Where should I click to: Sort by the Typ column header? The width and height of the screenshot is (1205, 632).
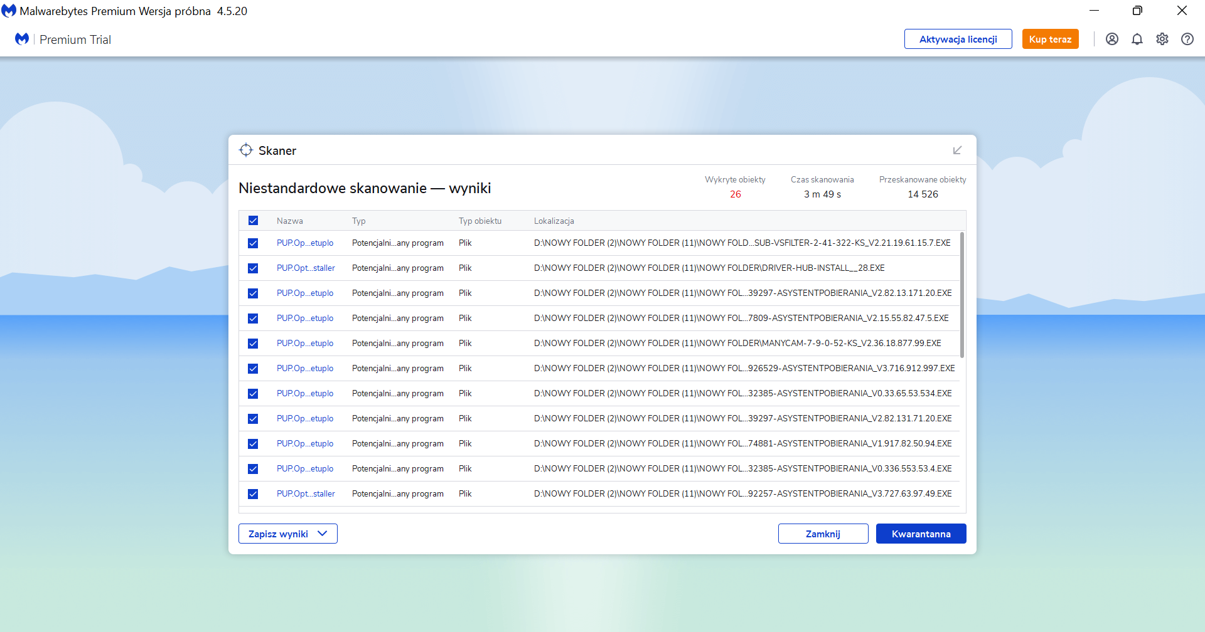(x=358, y=221)
